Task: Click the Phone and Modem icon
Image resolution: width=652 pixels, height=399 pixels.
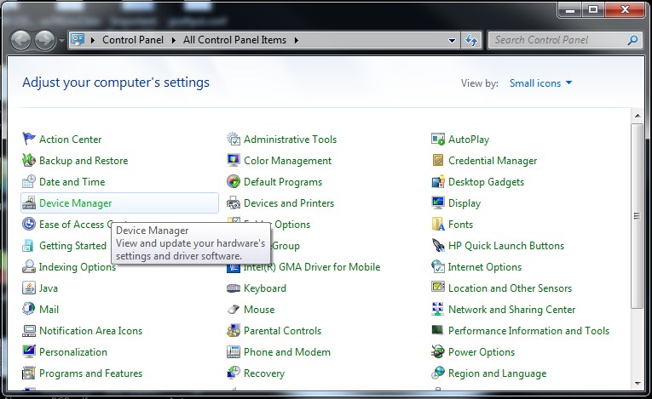Action: click(234, 351)
